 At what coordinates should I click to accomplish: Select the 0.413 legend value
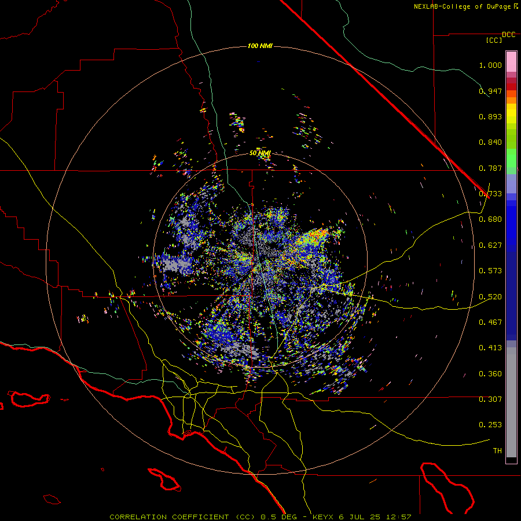pos(490,348)
